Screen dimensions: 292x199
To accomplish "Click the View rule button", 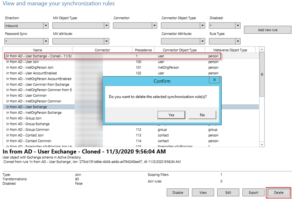I will click(x=203, y=192).
